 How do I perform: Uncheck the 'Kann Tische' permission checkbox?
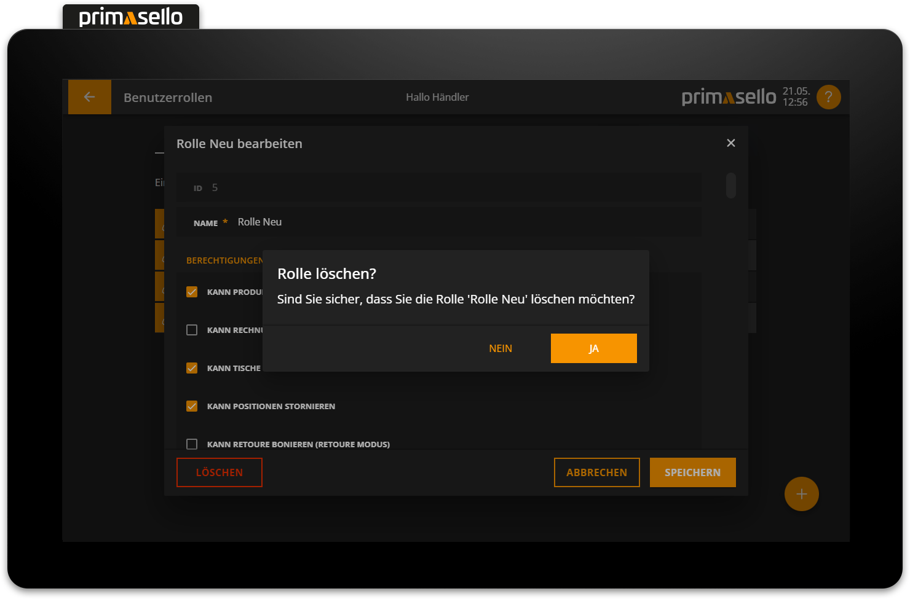click(x=192, y=368)
